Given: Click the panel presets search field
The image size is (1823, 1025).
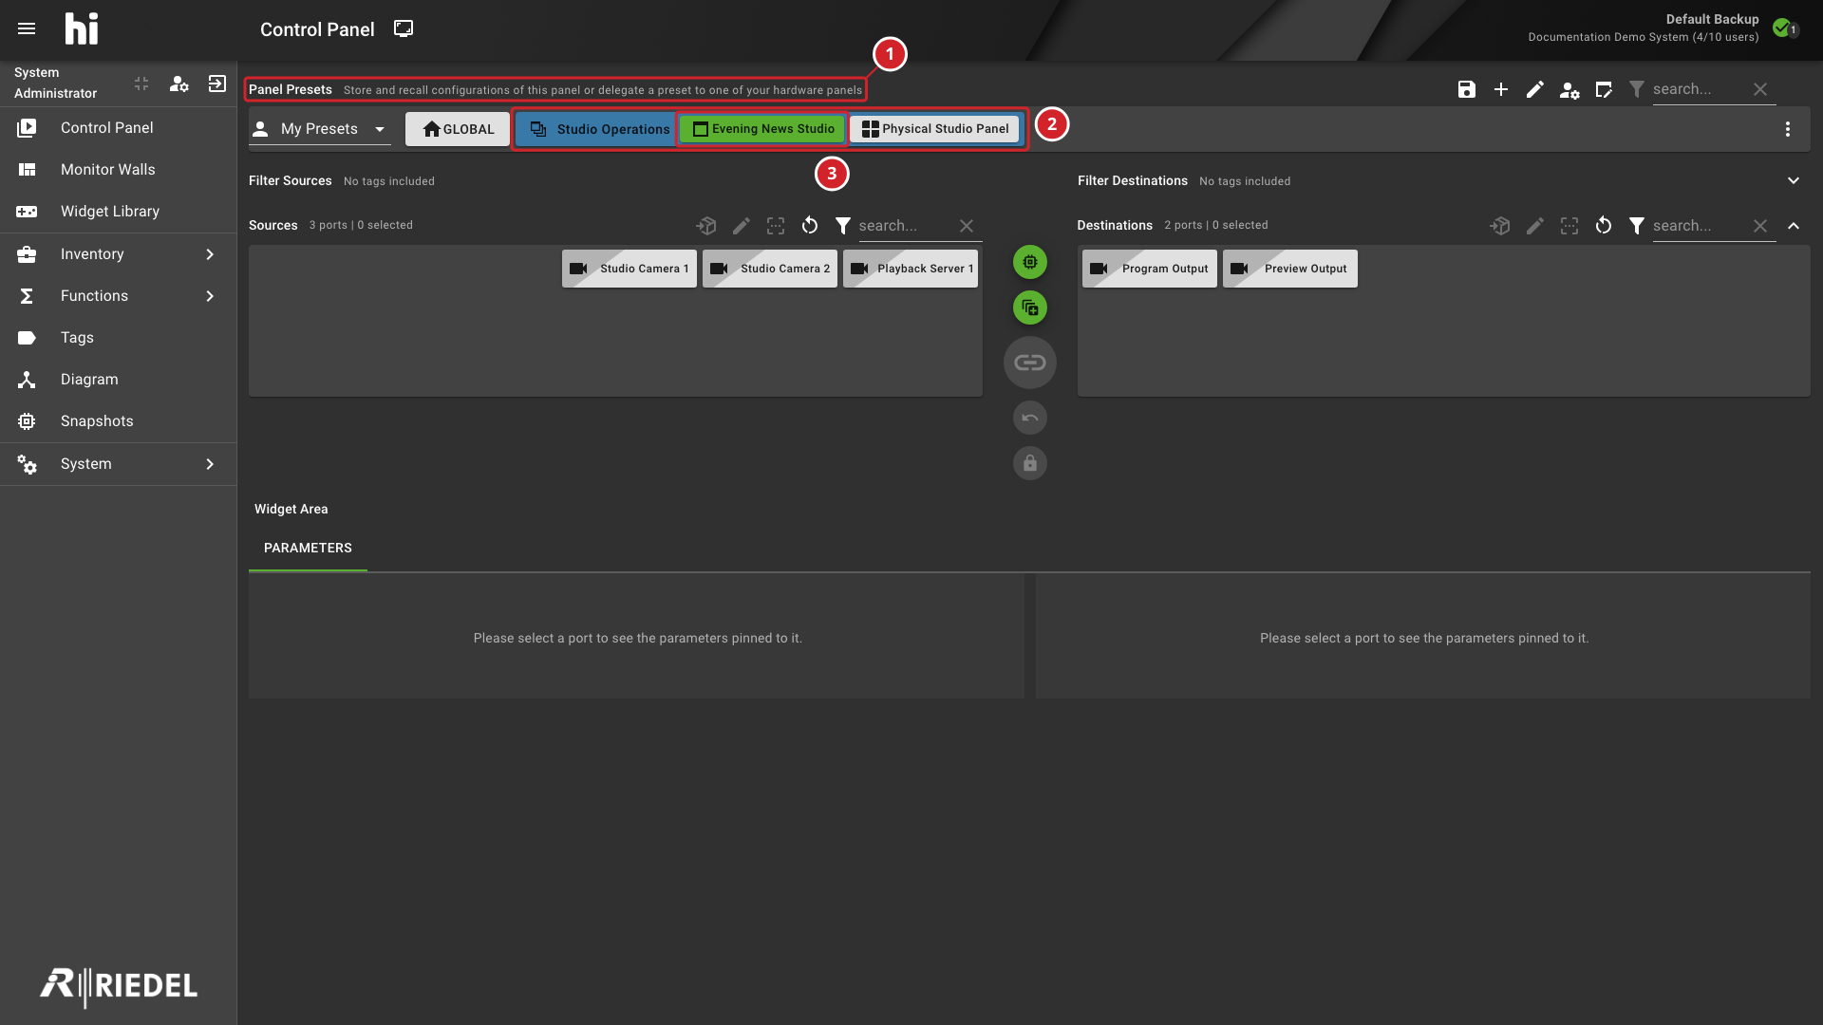Looking at the screenshot, I should point(1700,89).
